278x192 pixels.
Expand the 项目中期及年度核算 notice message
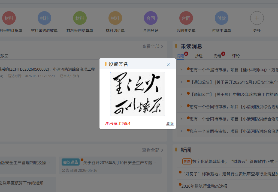pyautogui.click(x=181, y=94)
